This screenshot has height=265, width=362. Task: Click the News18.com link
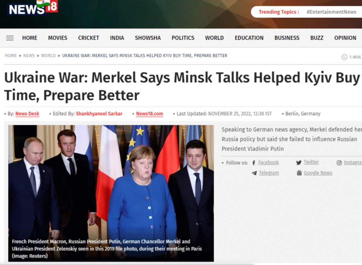coord(150,114)
